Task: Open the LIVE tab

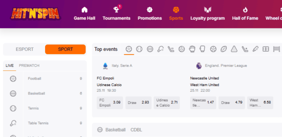Action: click(10, 65)
